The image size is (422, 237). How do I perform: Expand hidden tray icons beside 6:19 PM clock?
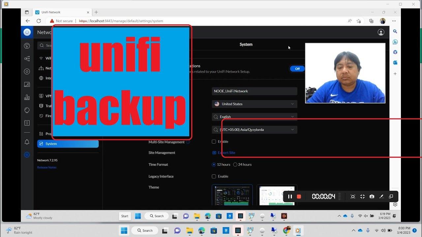click(339, 216)
